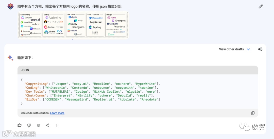Click the "Chat/Comms" key in JSON
274x139 pixels.
point(36,95)
